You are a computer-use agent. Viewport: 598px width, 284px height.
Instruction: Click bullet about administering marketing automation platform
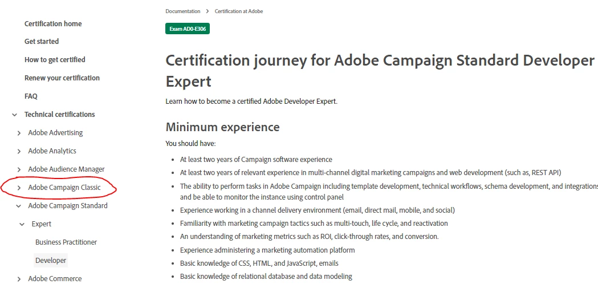[x=267, y=250]
